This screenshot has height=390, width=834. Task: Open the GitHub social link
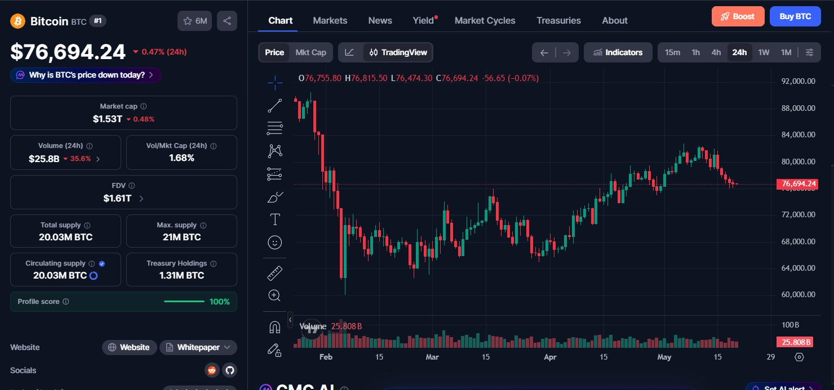click(229, 370)
